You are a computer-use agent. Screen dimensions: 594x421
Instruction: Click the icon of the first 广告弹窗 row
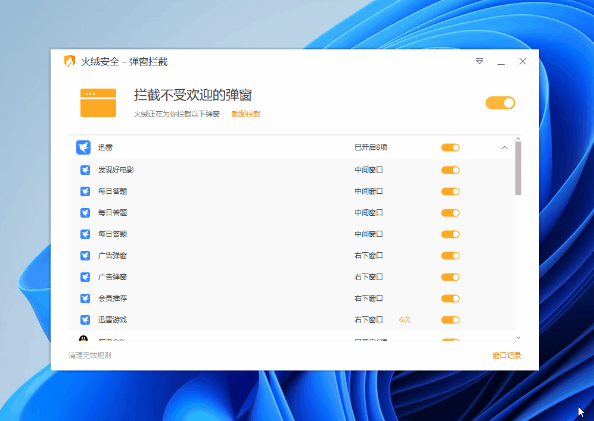(85, 256)
